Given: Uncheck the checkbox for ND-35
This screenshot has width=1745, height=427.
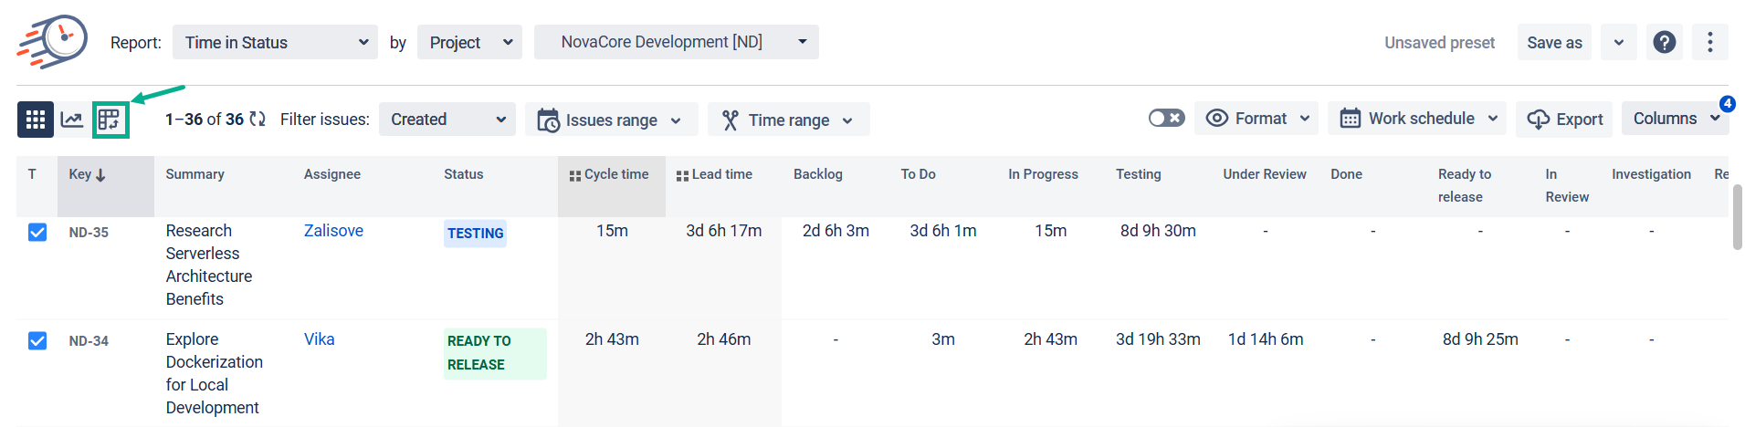Looking at the screenshot, I should pos(37,232).
